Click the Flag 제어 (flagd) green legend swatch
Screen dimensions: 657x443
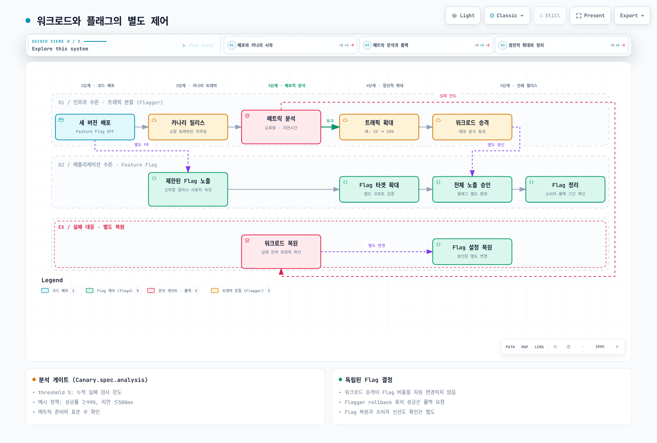[90, 291]
